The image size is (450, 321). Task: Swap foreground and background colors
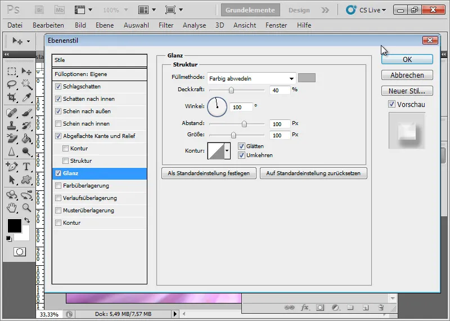click(x=27, y=220)
